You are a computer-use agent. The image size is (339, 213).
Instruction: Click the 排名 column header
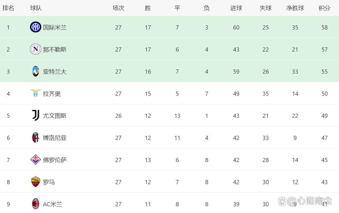coord(8,8)
